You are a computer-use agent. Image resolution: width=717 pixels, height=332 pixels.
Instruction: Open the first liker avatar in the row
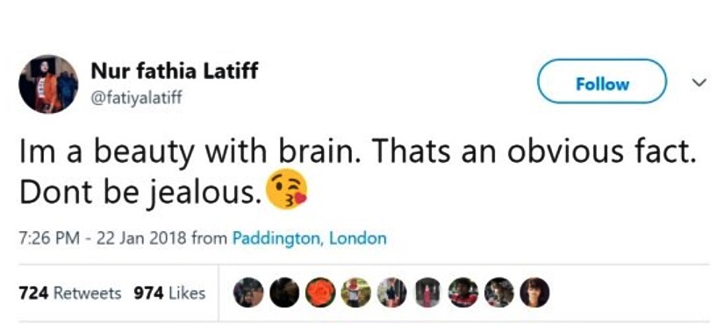pos(248,293)
